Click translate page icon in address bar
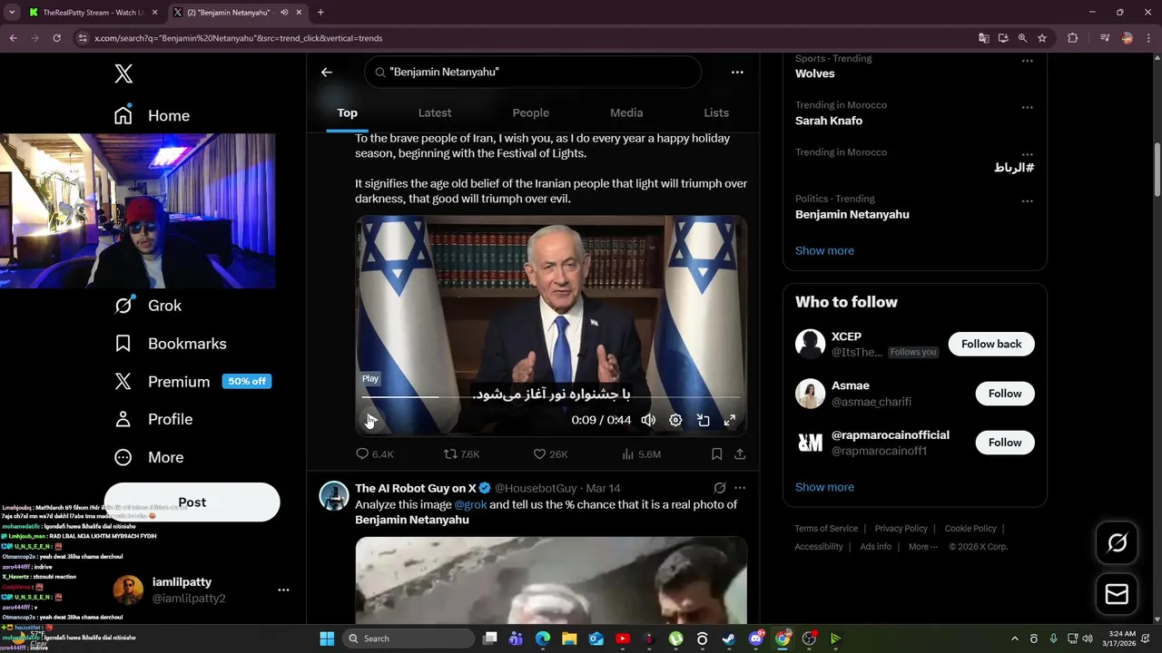 [x=983, y=38]
